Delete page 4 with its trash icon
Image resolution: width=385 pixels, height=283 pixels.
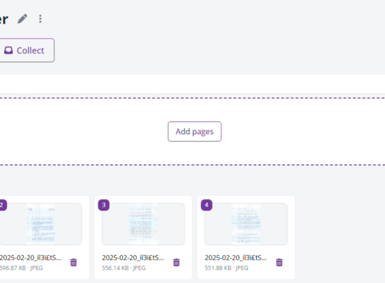pyautogui.click(x=279, y=263)
